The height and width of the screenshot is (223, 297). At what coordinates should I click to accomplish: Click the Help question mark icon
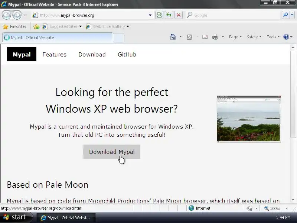click(x=286, y=37)
